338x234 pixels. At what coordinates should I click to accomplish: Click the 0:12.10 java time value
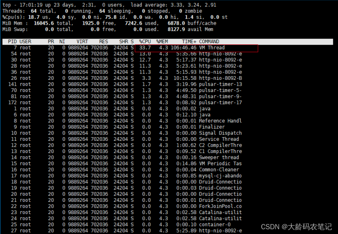point(187,115)
